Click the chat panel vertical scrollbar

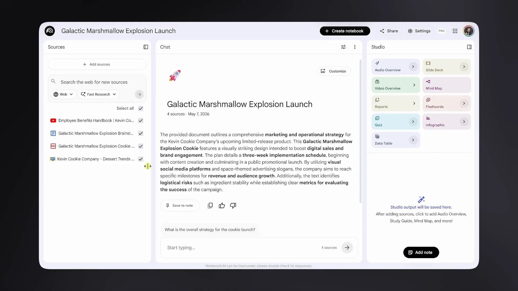click(360, 131)
